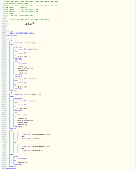Viewport: 136px width, 171px height.
Task: Click the clock icon before Wait on line 35
Action: (x=18, y=69)
